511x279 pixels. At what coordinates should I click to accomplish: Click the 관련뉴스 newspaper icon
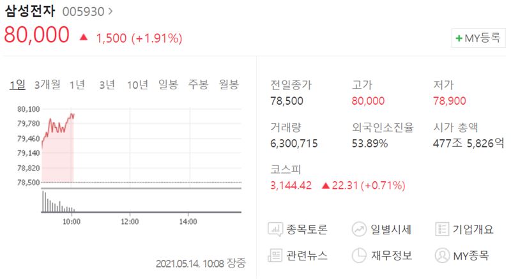276,255
